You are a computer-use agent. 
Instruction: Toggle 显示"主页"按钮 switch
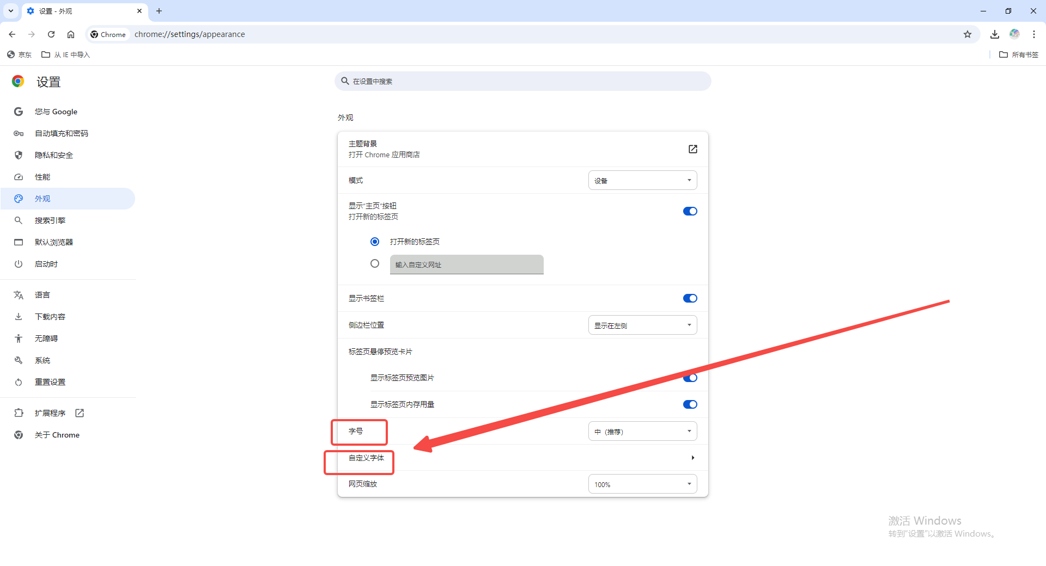pyautogui.click(x=690, y=211)
